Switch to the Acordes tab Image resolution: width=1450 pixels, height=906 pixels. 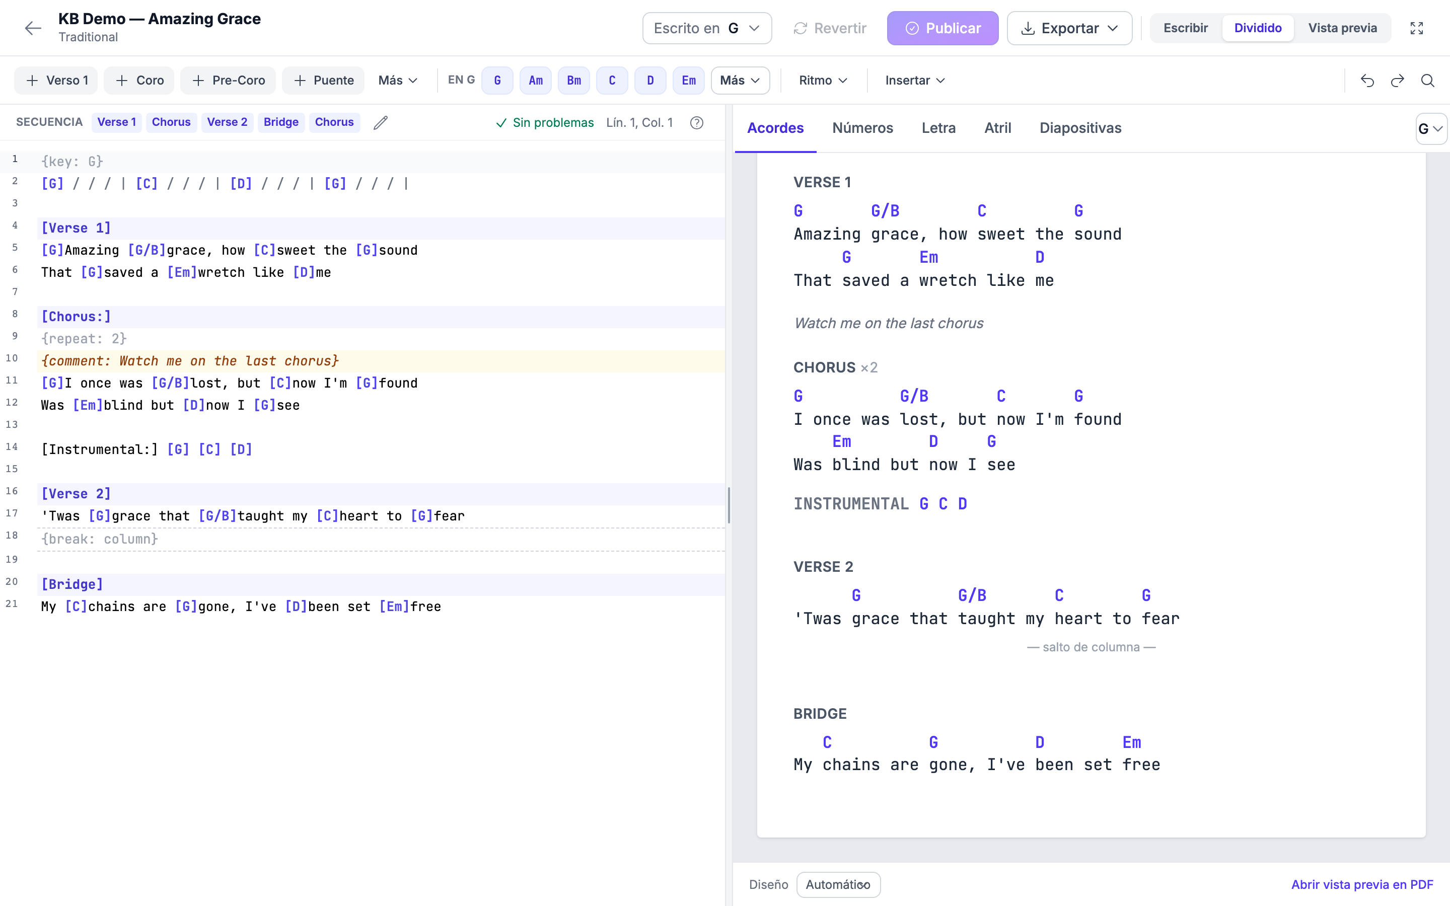point(775,128)
